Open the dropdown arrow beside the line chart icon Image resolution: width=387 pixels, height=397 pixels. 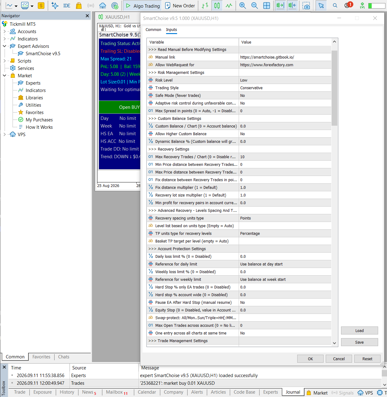tap(16, 6)
